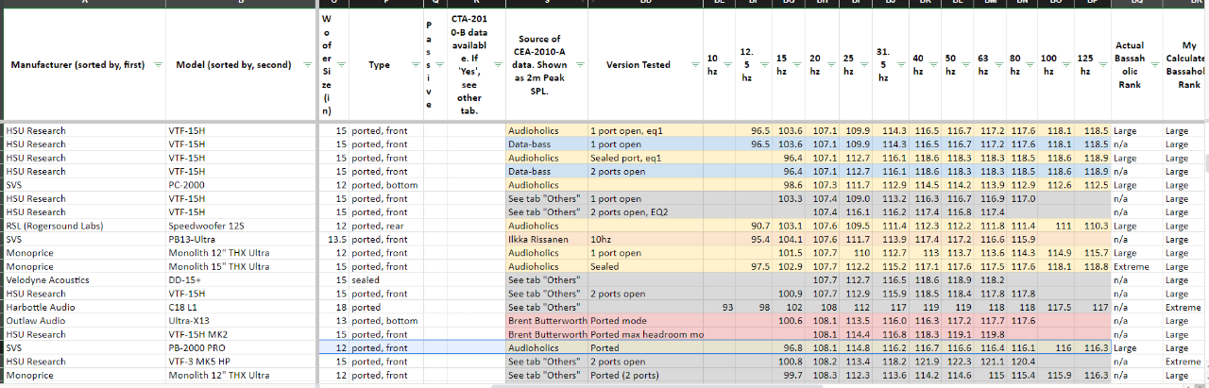Image resolution: width=1209 pixels, height=388 pixels.
Task: Expand the Actual Bassaholic Rank filter dropdown
Action: (x=1155, y=65)
